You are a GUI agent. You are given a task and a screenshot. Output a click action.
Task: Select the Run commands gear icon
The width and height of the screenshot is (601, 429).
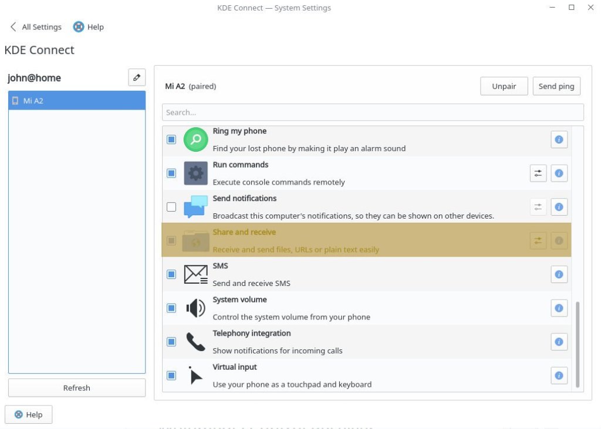click(x=195, y=173)
